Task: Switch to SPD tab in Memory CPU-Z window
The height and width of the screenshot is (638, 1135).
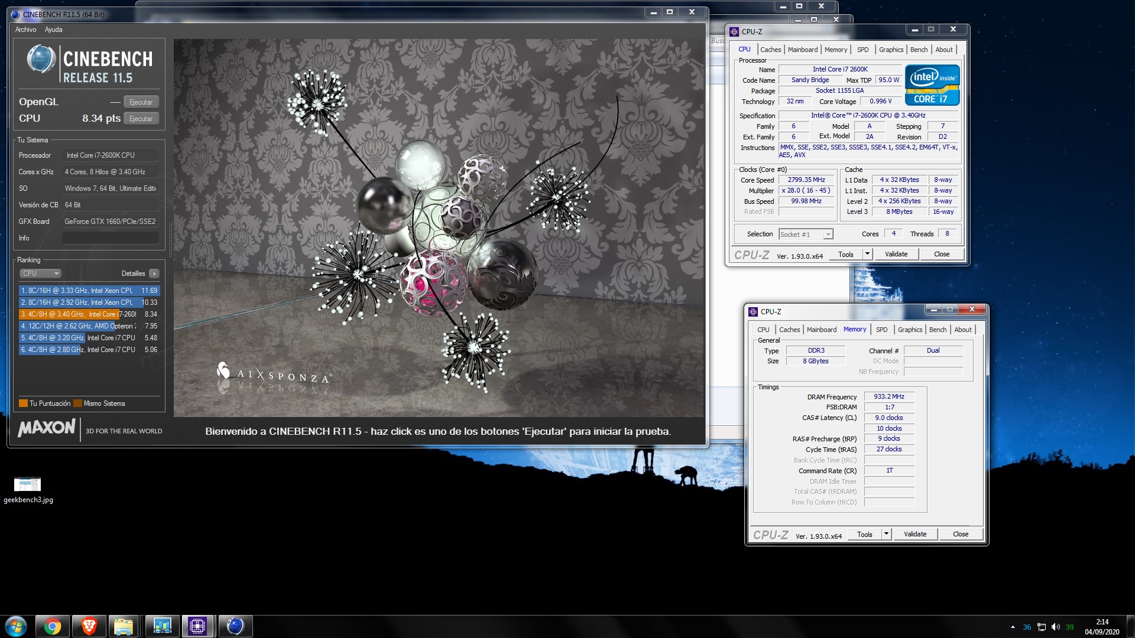Action: 882,330
